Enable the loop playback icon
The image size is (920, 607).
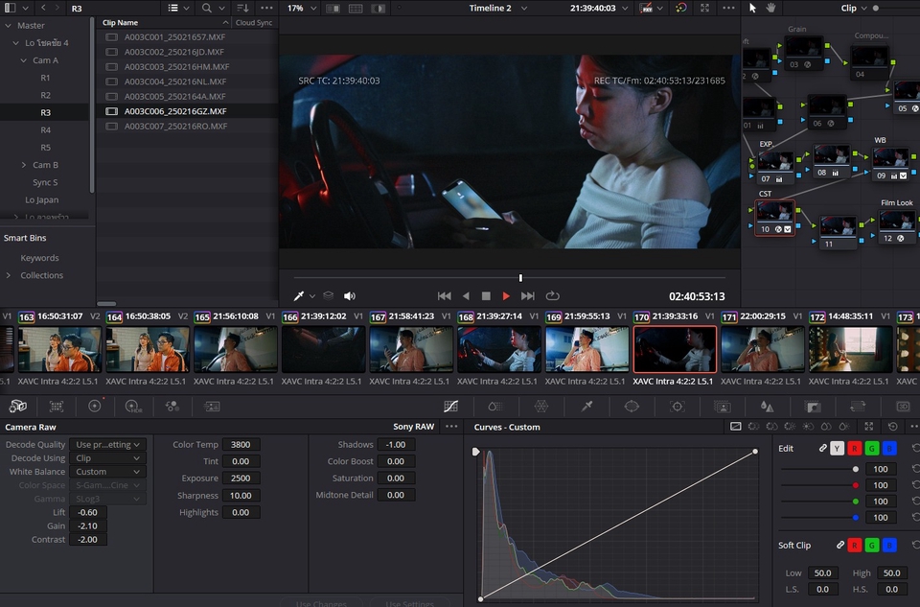[553, 296]
